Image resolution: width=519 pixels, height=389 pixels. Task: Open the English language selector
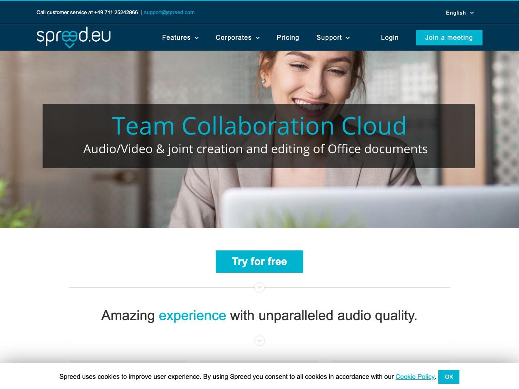[460, 13]
